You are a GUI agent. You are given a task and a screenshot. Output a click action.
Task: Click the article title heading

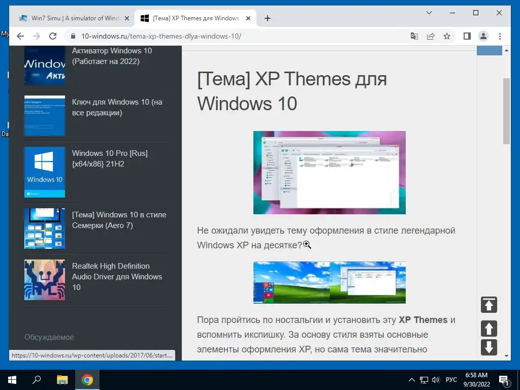(x=292, y=91)
